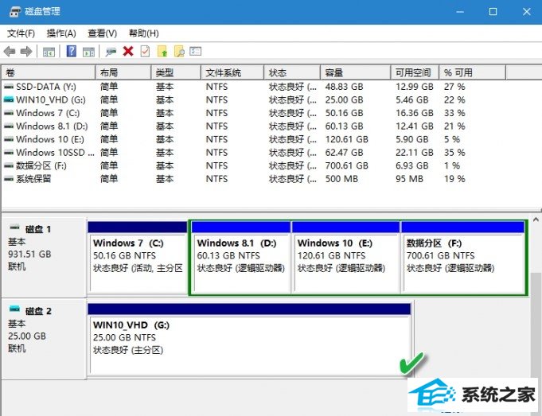
Task: Sort by the 类型 column header
Action: [176, 72]
